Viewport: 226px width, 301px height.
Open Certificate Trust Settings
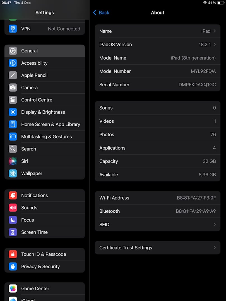[158, 248]
